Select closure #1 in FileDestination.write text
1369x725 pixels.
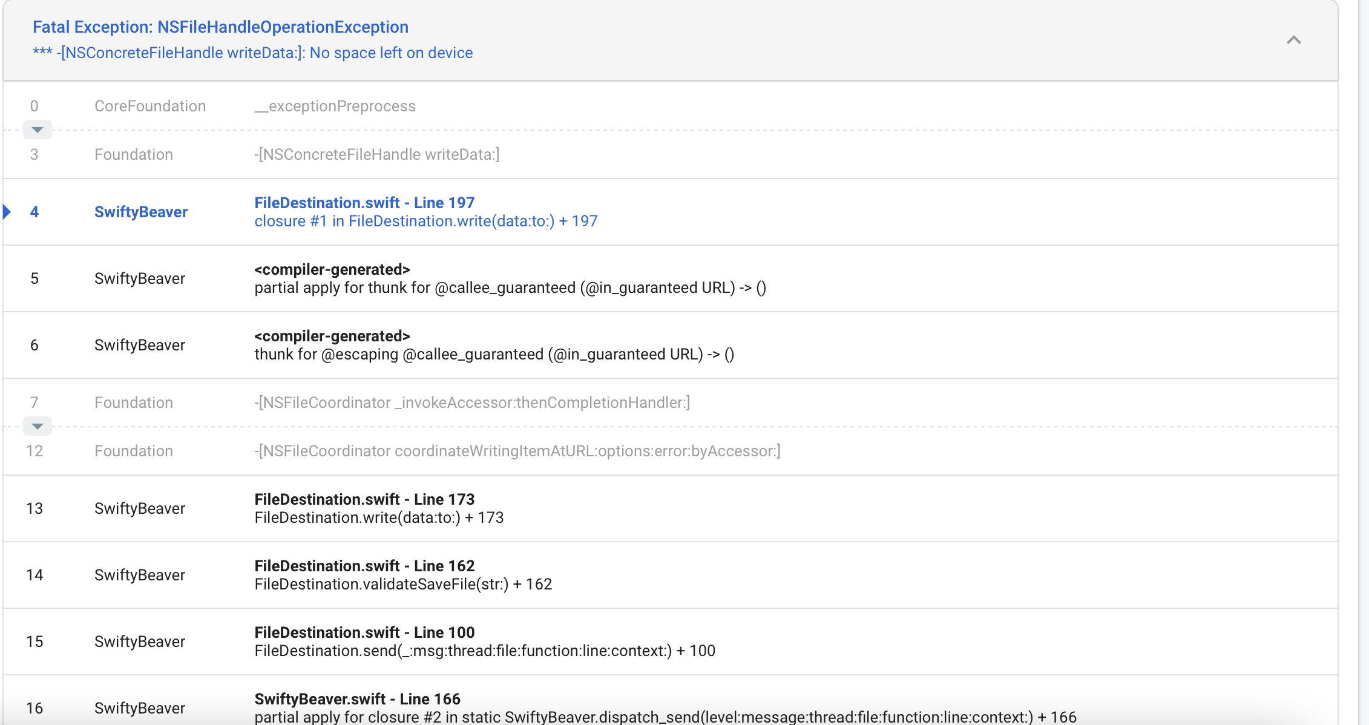(x=425, y=221)
